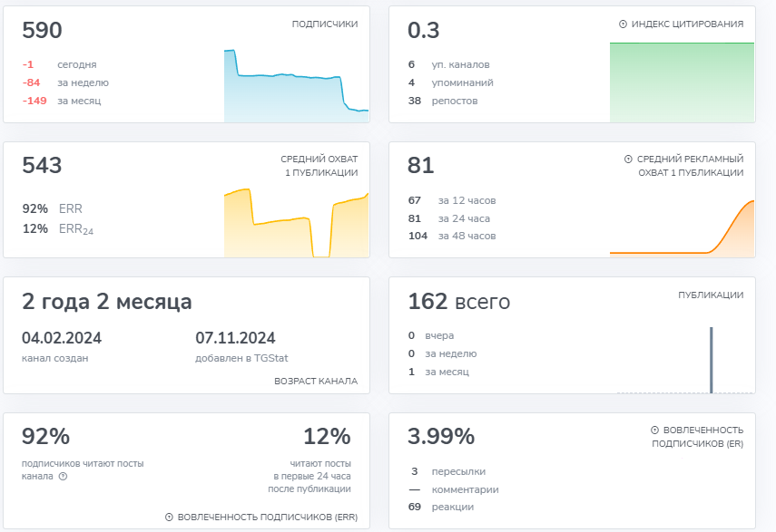Click the yellow average reach chart
Image resolution: width=776 pixels, height=532 pixels.
pyautogui.click(x=296, y=224)
